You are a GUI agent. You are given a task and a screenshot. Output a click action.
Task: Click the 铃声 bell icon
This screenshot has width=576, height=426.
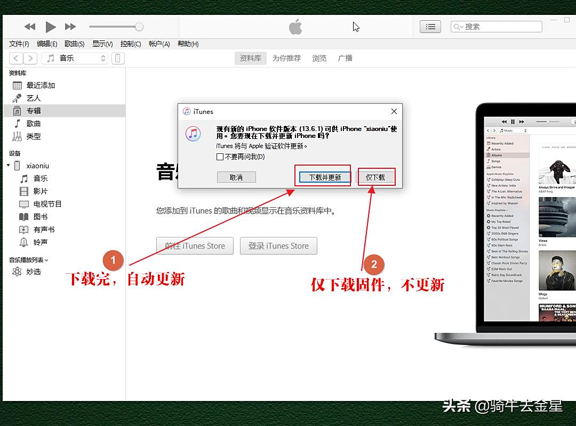click(23, 242)
